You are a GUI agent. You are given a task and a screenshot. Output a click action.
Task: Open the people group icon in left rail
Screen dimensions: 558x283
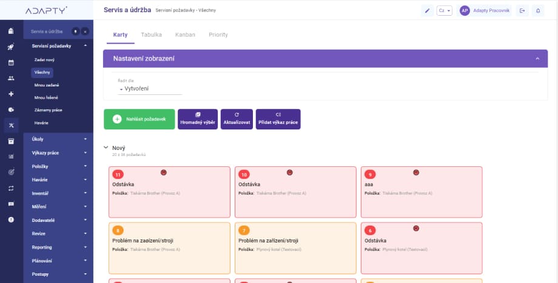pyautogui.click(x=11, y=79)
